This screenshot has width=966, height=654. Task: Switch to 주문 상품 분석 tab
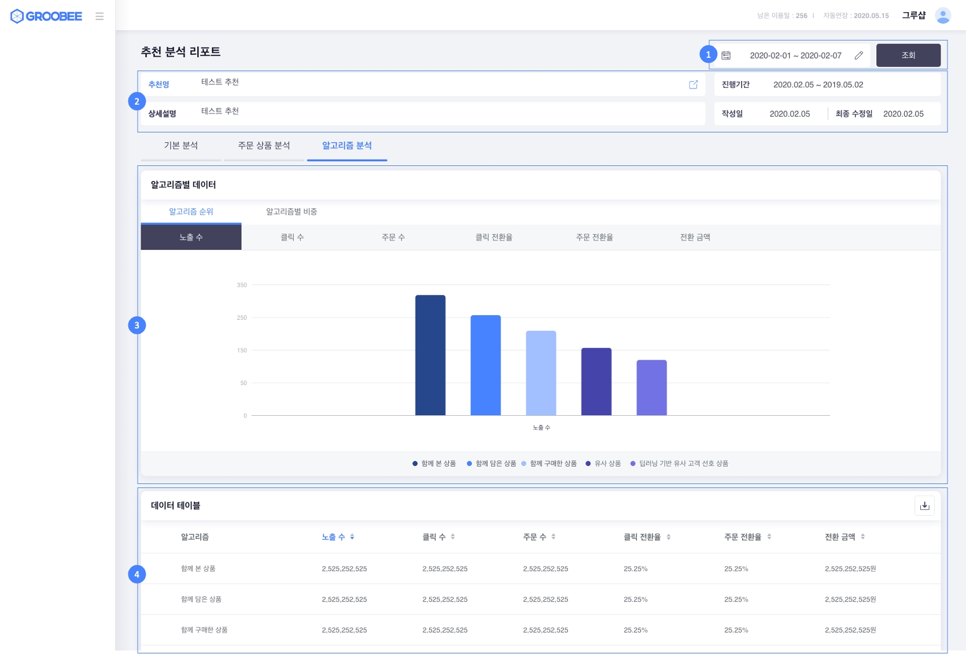pyautogui.click(x=264, y=146)
